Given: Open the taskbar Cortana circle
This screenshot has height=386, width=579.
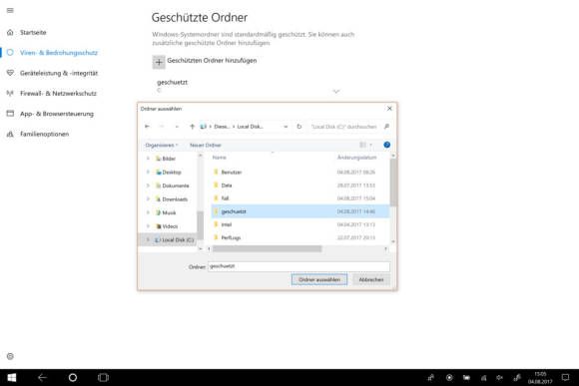Looking at the screenshot, I should [x=73, y=377].
